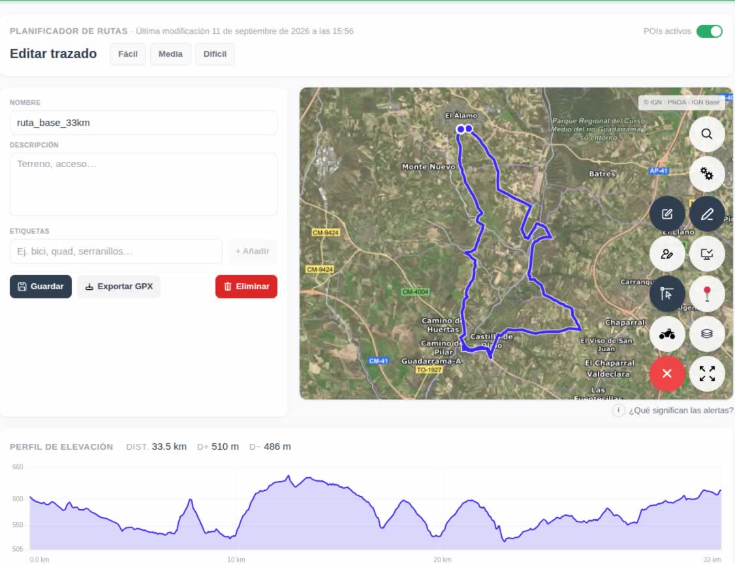Select the Media difficulty chip
The image size is (735, 564).
pos(170,54)
